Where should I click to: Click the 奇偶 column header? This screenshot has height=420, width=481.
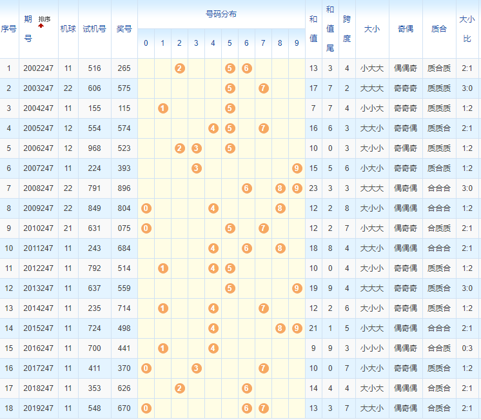pyautogui.click(x=406, y=29)
